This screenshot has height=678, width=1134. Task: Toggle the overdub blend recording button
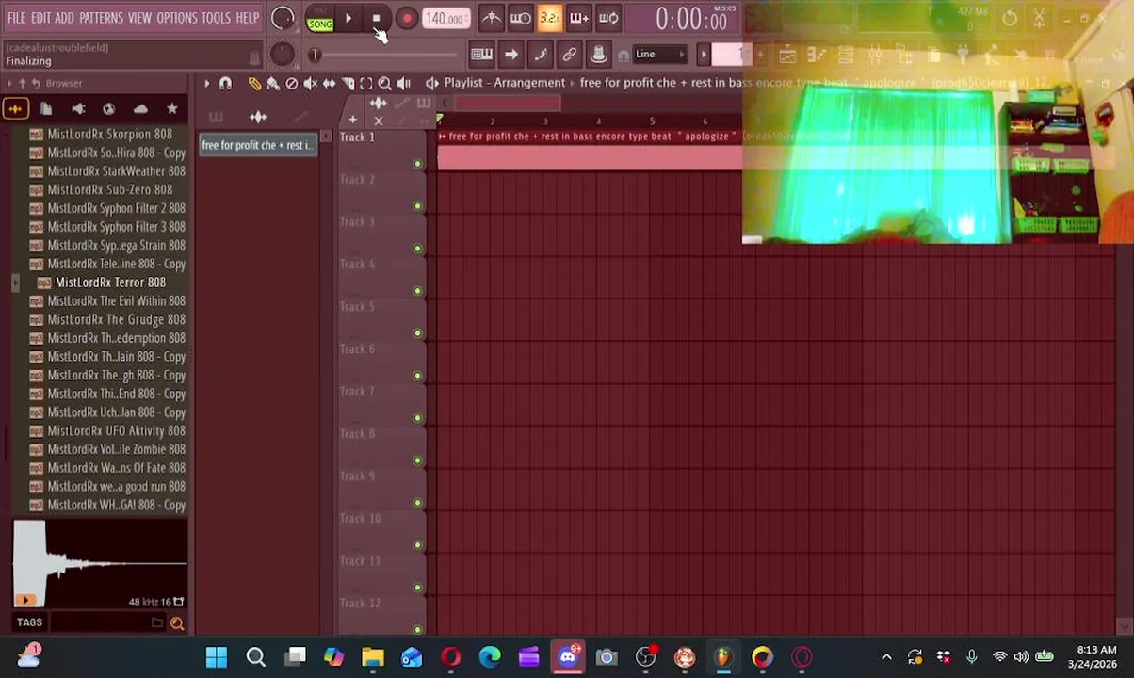[578, 18]
